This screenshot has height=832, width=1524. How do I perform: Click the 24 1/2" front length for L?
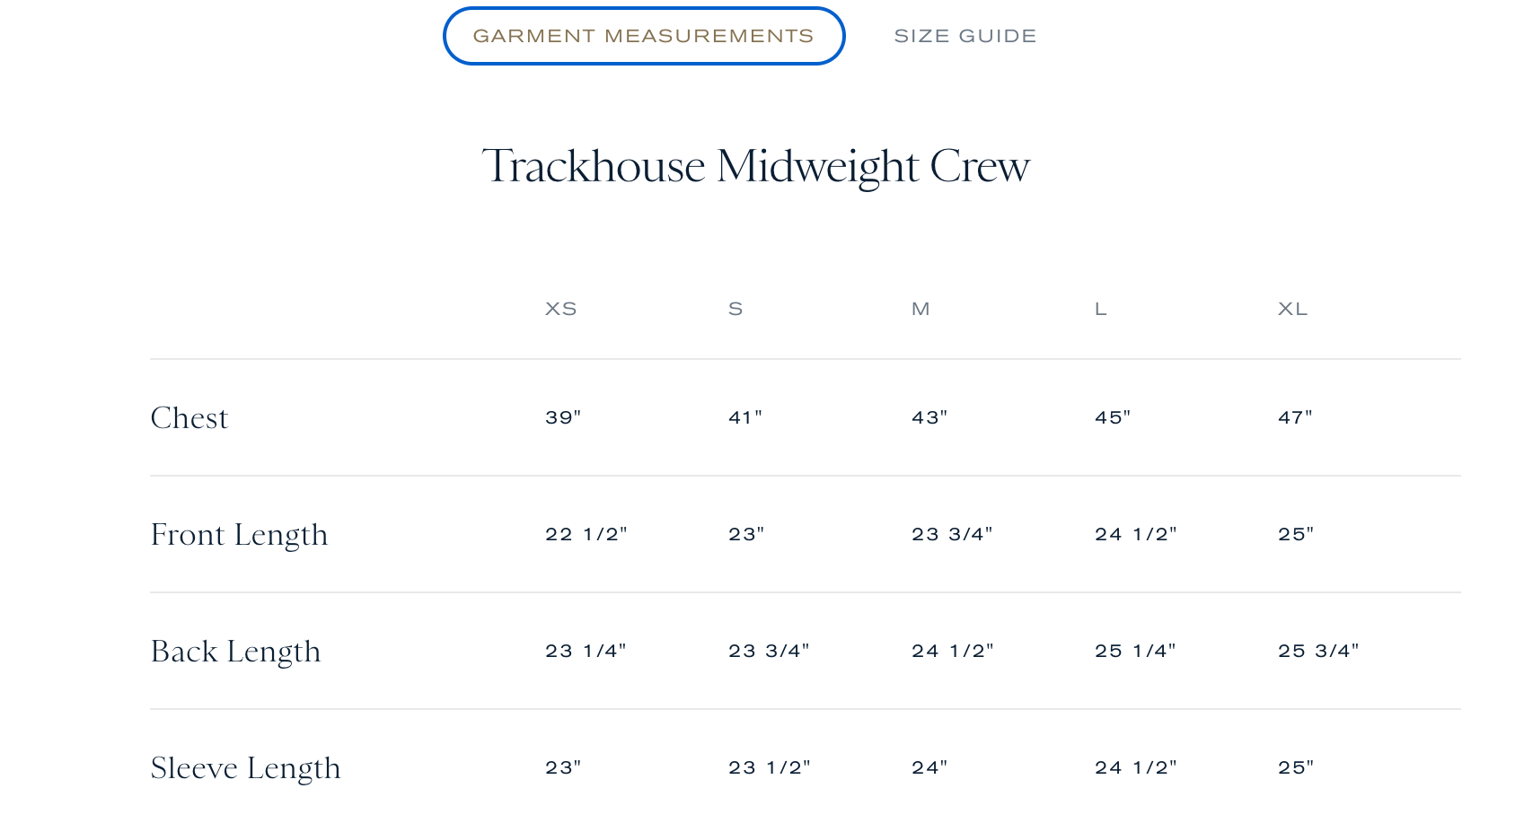1134,533
